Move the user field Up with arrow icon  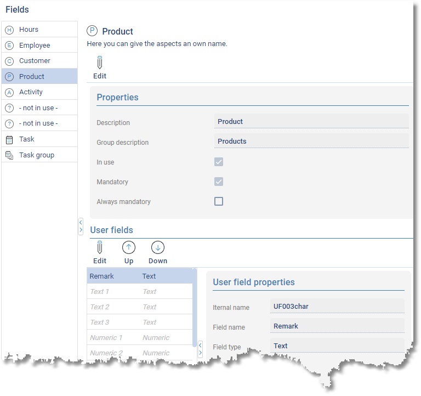tap(129, 247)
